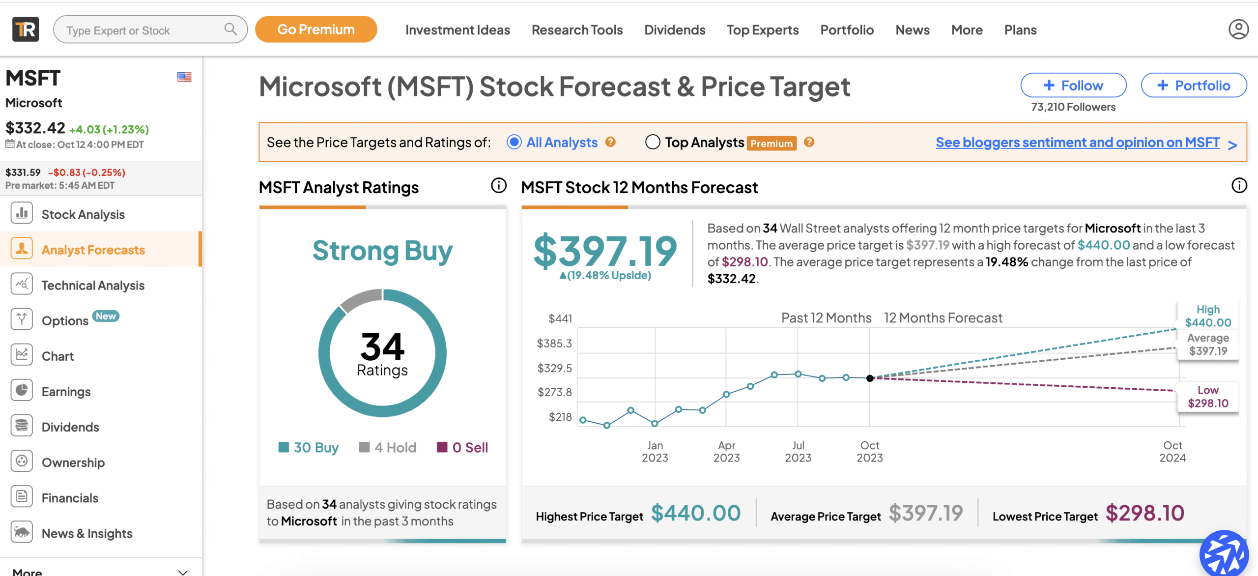Open Financials in sidebar

point(70,498)
